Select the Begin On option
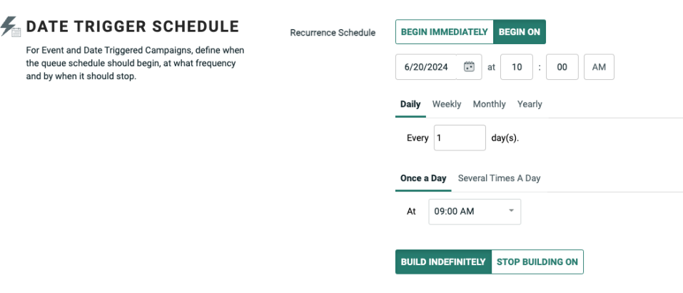The width and height of the screenshot is (683, 293). (520, 32)
